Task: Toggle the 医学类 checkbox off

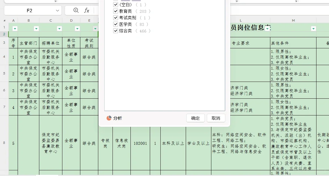Action: tap(115, 24)
